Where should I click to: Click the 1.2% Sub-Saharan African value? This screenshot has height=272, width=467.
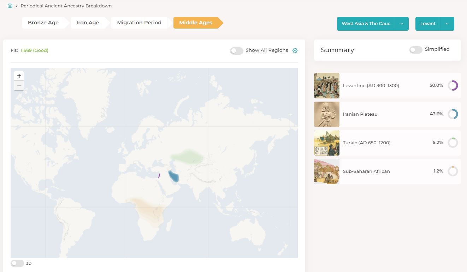[x=438, y=171]
